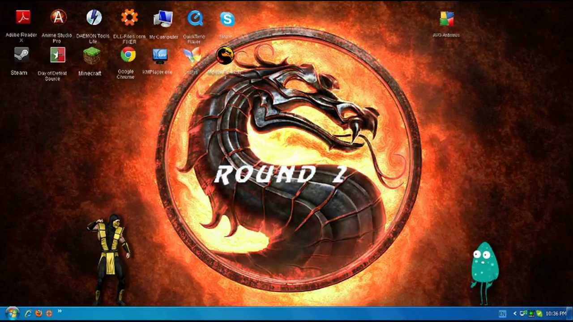Launch Minecraft from the desktop
Screen dimensions: 573x322
[x=91, y=55]
